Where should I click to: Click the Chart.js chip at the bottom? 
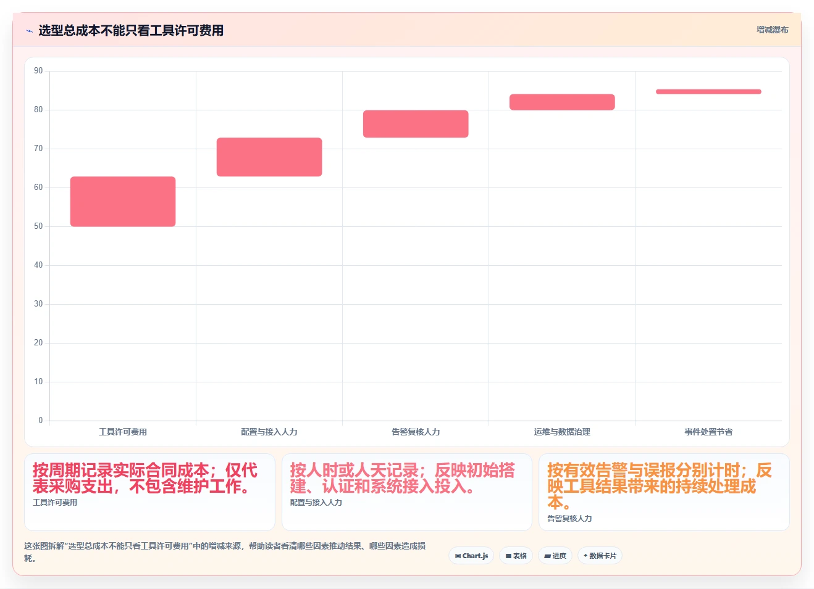pyautogui.click(x=471, y=556)
